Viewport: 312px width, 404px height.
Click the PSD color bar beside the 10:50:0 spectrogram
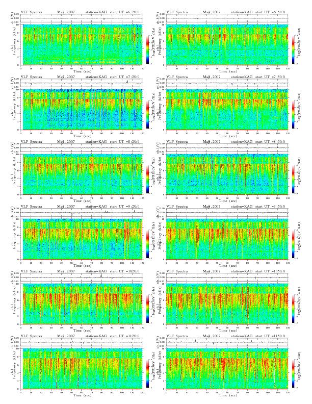pyautogui.click(x=293, y=309)
